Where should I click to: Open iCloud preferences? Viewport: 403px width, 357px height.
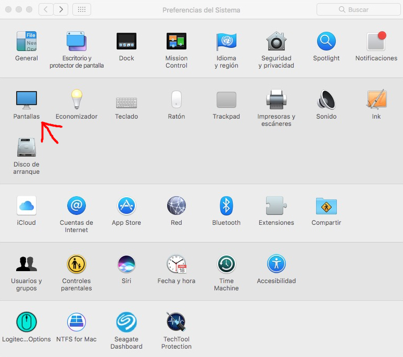[x=27, y=206]
